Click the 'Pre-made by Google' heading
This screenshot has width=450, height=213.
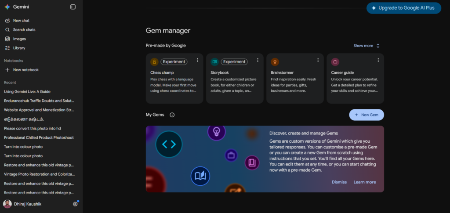(x=166, y=46)
